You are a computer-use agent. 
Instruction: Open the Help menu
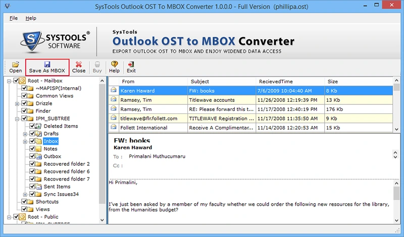click(x=31, y=18)
